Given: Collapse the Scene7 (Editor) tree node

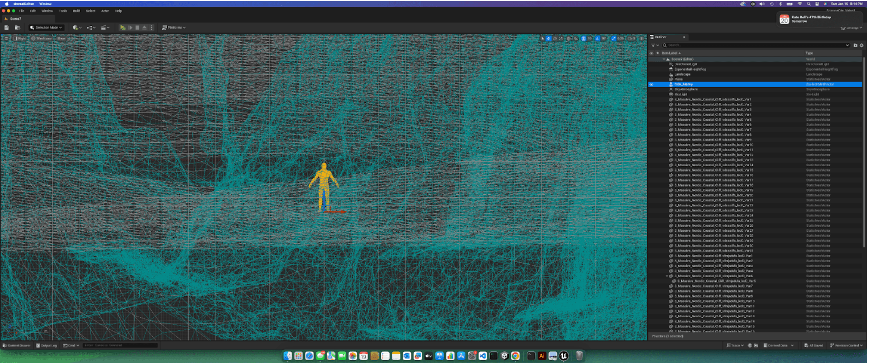Looking at the screenshot, I should 664,59.
